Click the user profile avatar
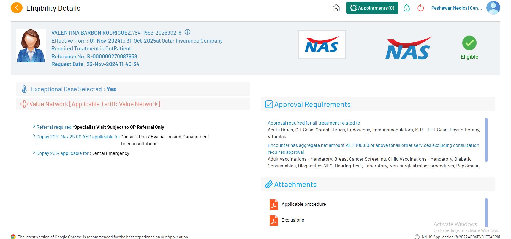The image size is (511, 239). pos(493,8)
